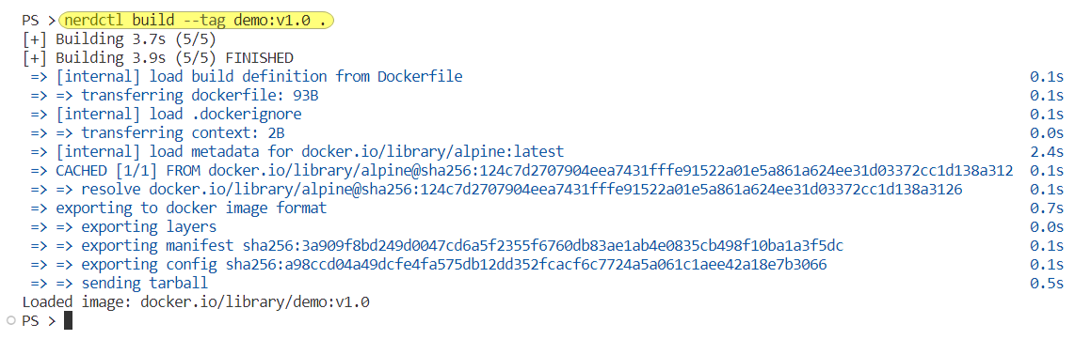This screenshot has width=1075, height=340.
Task: Click the 'Building 3.9s (5/5) FINISHED' line
Action: pos(158,57)
